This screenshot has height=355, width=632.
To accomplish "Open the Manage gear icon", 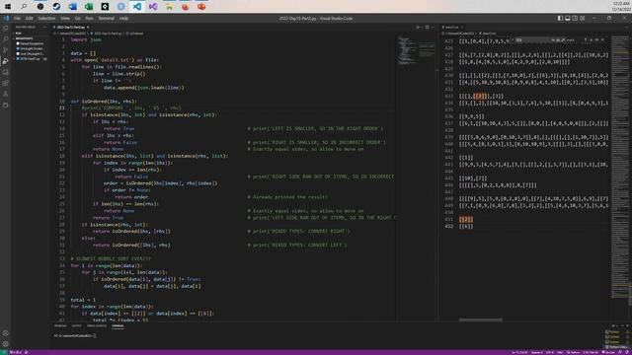I will [x=5, y=344].
